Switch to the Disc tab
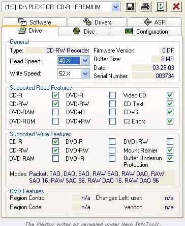 (x=84, y=32)
